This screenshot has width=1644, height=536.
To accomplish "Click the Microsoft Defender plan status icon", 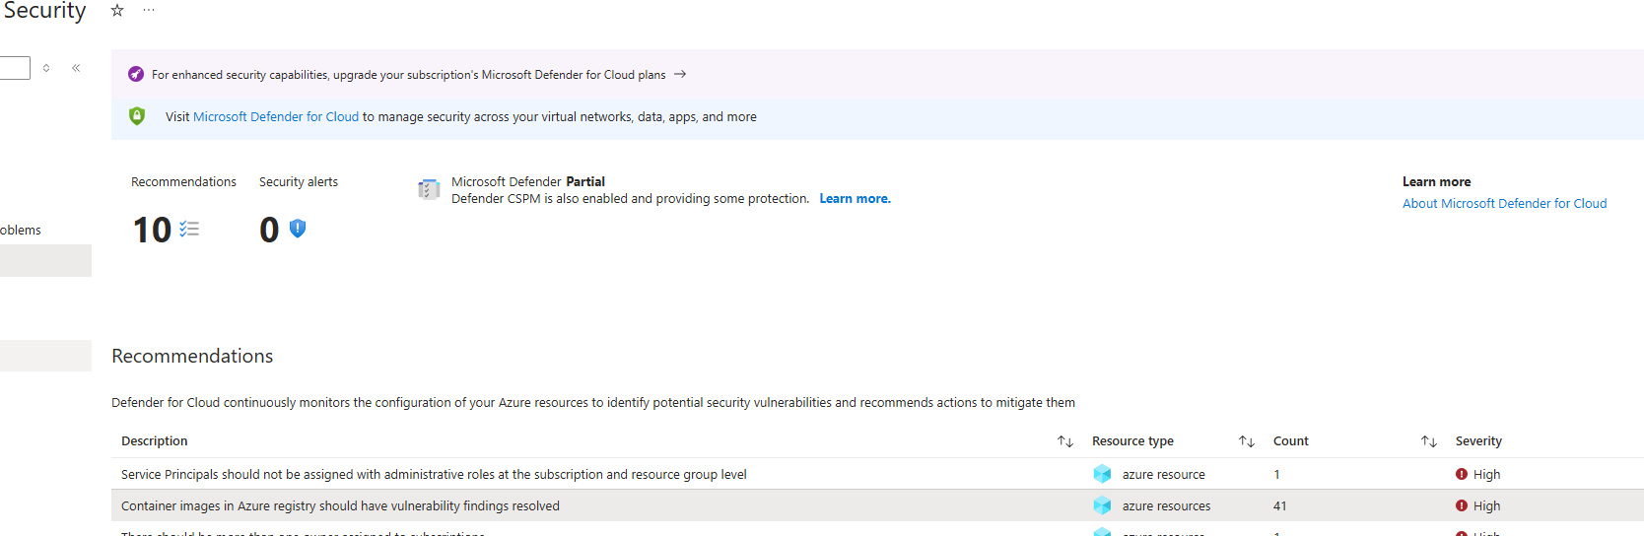I will coord(429,189).
